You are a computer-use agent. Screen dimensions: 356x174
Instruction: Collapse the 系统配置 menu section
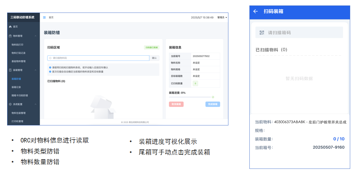click(x=36, y=104)
